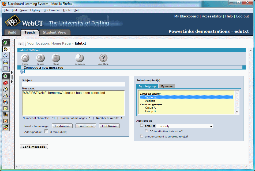Select the Compose icon
The width and height of the screenshot is (255, 171).
(x=80, y=59)
